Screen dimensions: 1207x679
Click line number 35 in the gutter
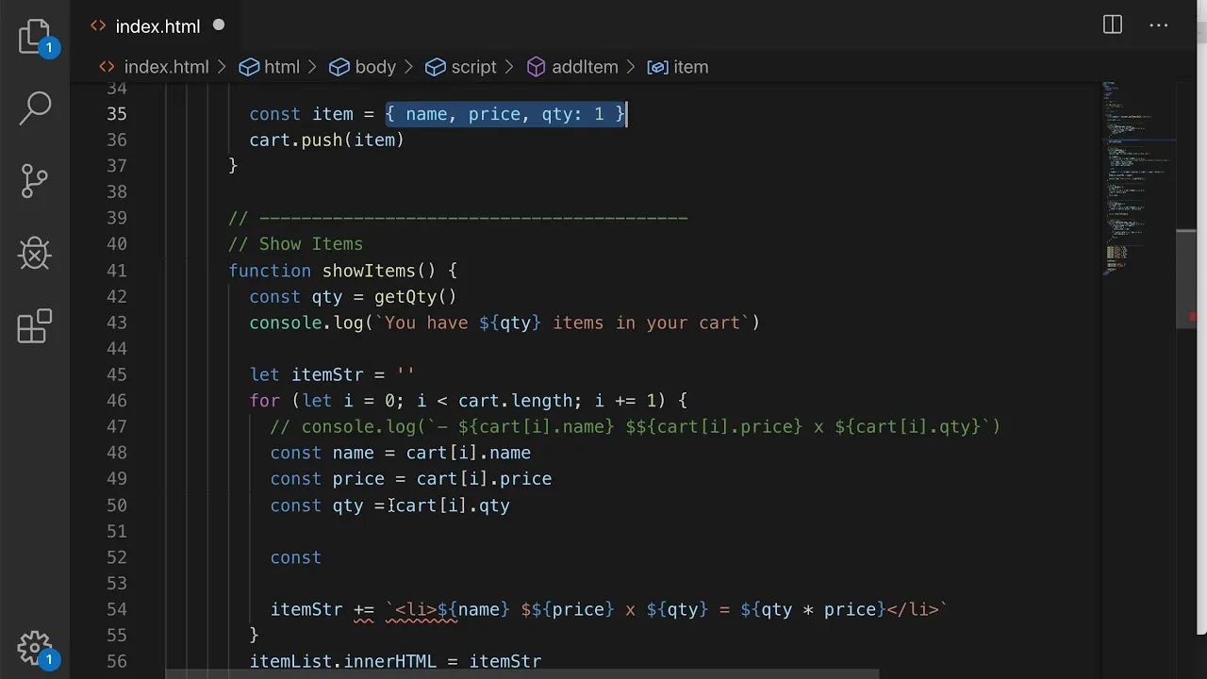[x=116, y=114]
